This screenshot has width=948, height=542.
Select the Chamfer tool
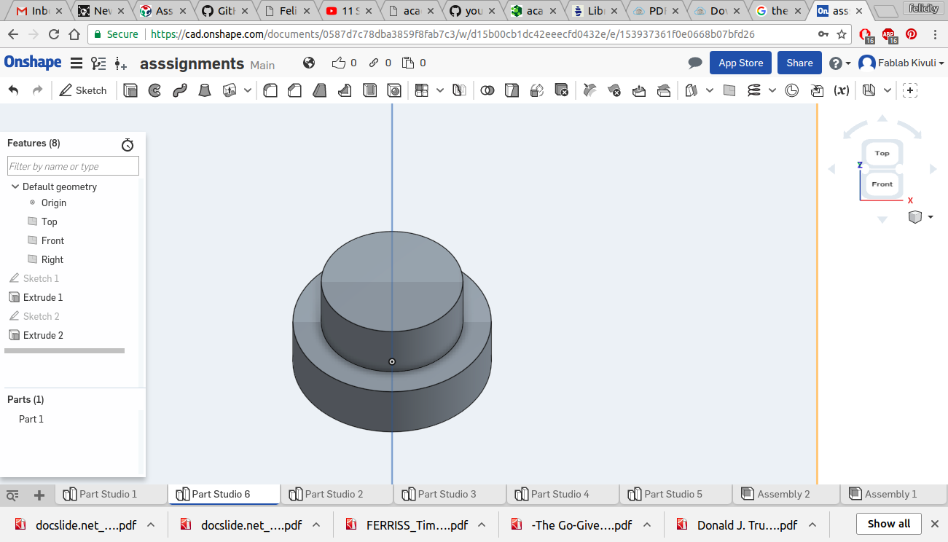pos(294,90)
